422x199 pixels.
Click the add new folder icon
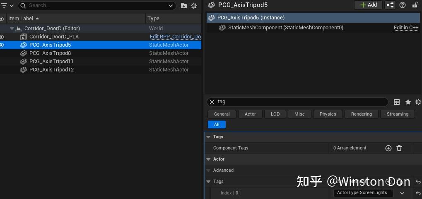pyautogui.click(x=184, y=5)
